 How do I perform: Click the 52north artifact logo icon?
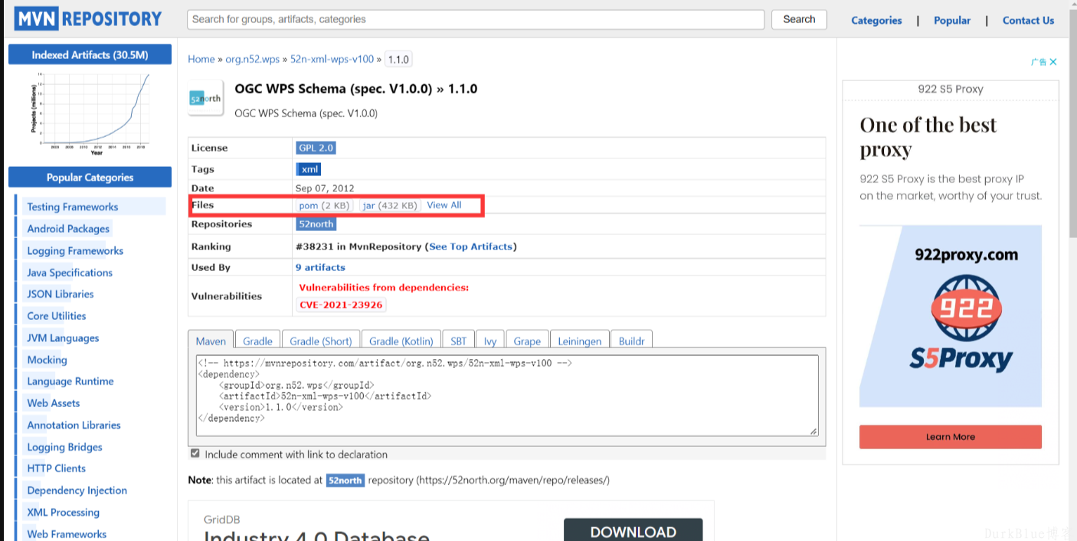205,98
